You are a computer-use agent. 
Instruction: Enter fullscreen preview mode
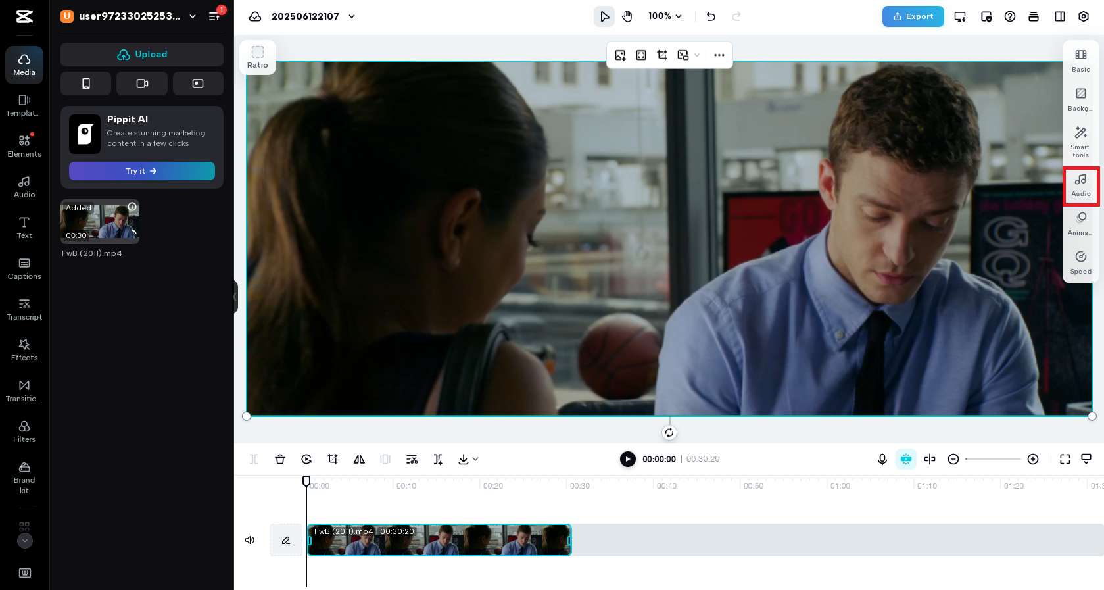[1065, 459]
